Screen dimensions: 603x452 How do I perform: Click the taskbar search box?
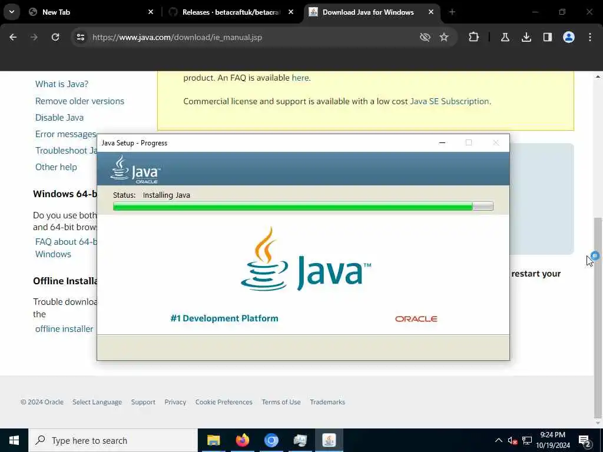tap(113, 440)
